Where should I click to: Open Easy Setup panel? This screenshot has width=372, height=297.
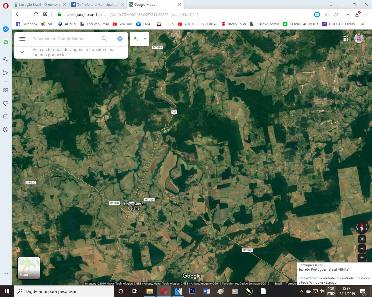[x=366, y=14]
